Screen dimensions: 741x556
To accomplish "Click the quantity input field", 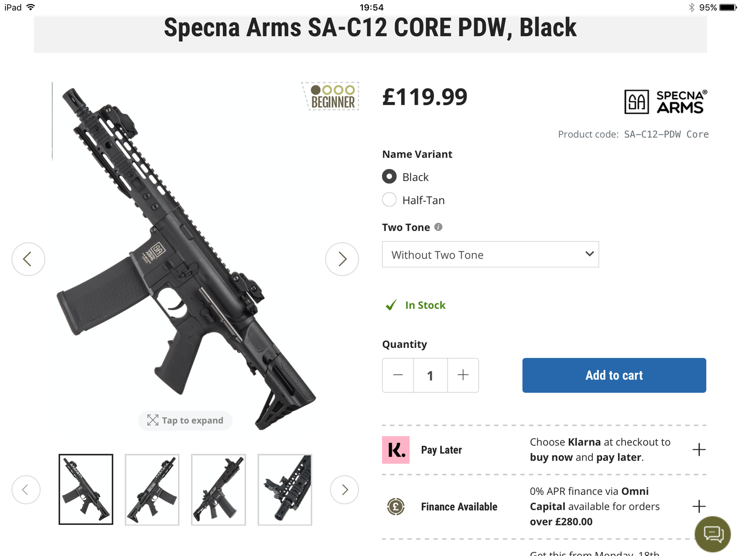I will (x=430, y=376).
